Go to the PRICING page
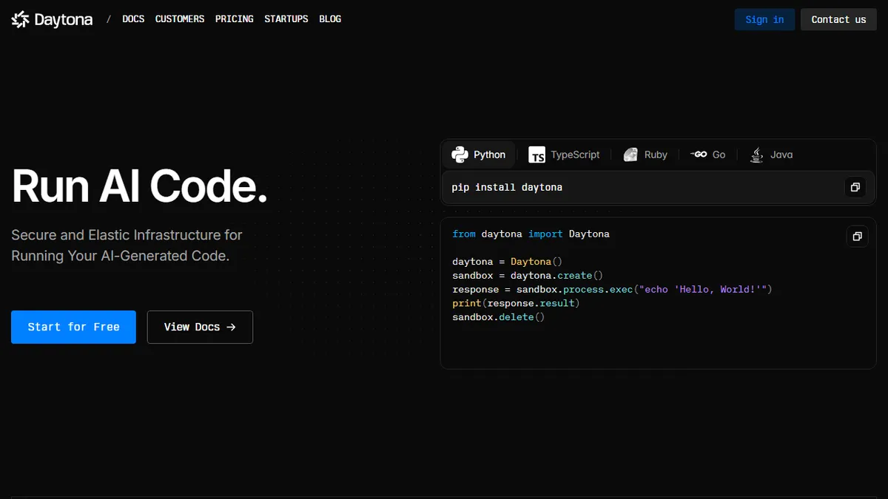Image resolution: width=888 pixels, height=499 pixels. [235, 19]
